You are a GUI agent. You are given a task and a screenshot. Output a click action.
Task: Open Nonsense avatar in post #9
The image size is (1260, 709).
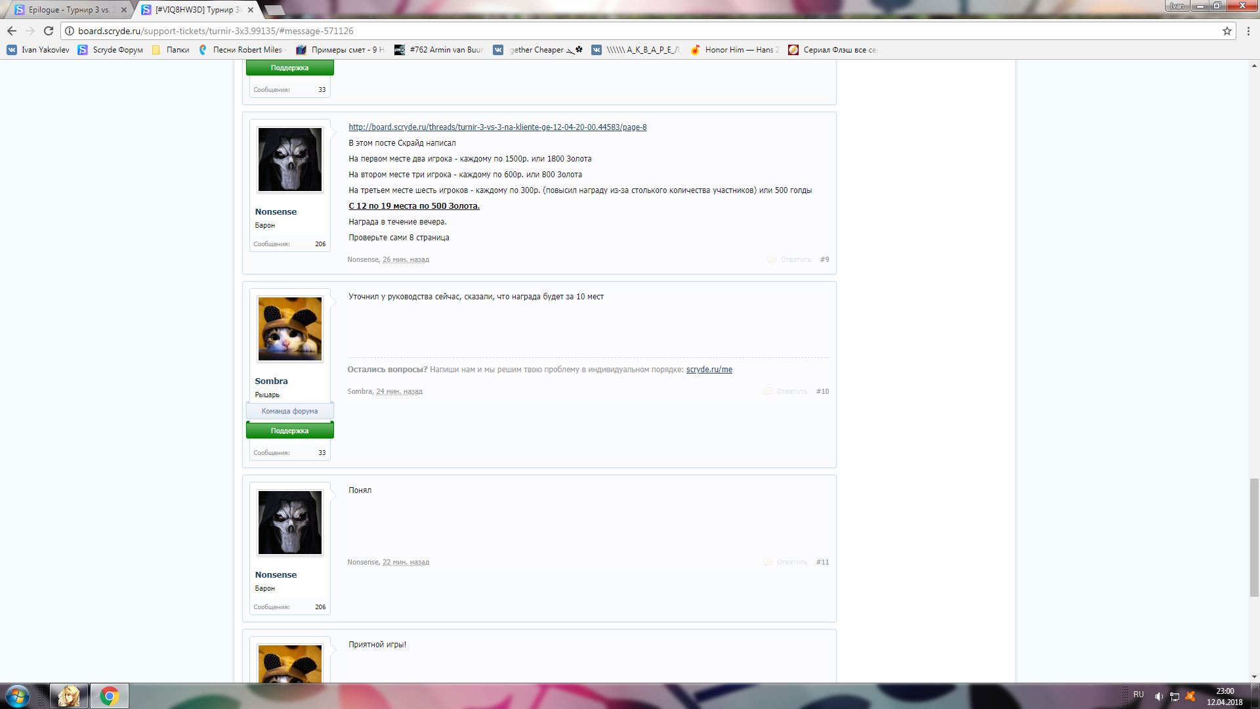(x=289, y=160)
